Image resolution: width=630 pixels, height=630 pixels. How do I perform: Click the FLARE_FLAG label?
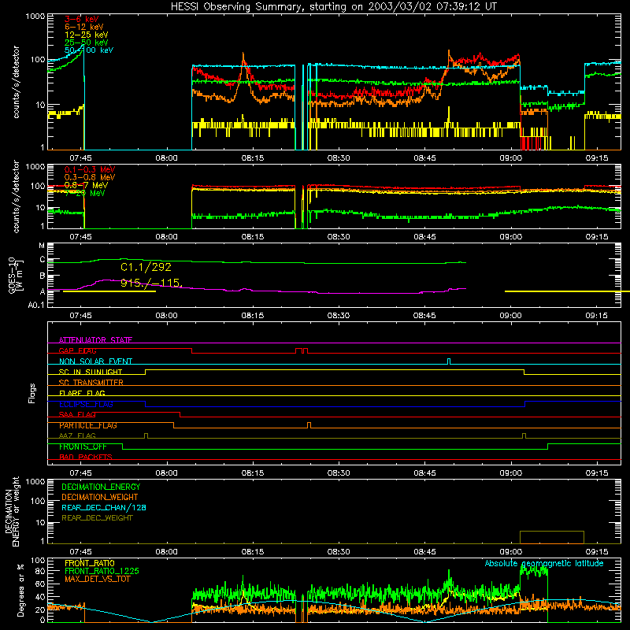pos(82,393)
